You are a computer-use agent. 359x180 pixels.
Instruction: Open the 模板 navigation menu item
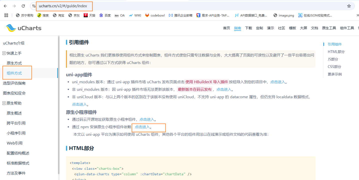click(292, 28)
